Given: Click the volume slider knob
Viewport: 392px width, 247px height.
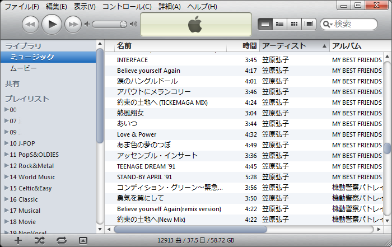Looking at the screenshot, I should coord(123,24).
